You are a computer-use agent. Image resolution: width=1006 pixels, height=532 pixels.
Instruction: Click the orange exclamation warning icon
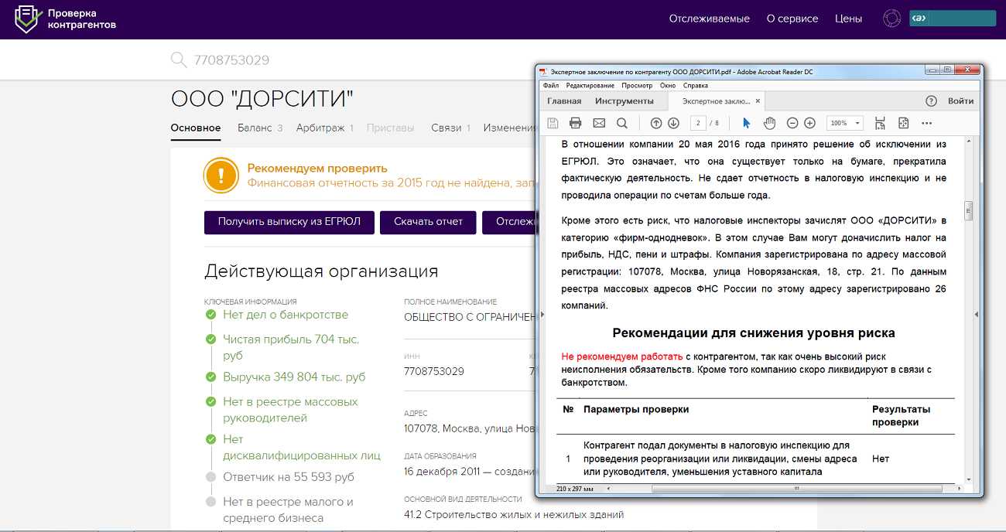(221, 176)
